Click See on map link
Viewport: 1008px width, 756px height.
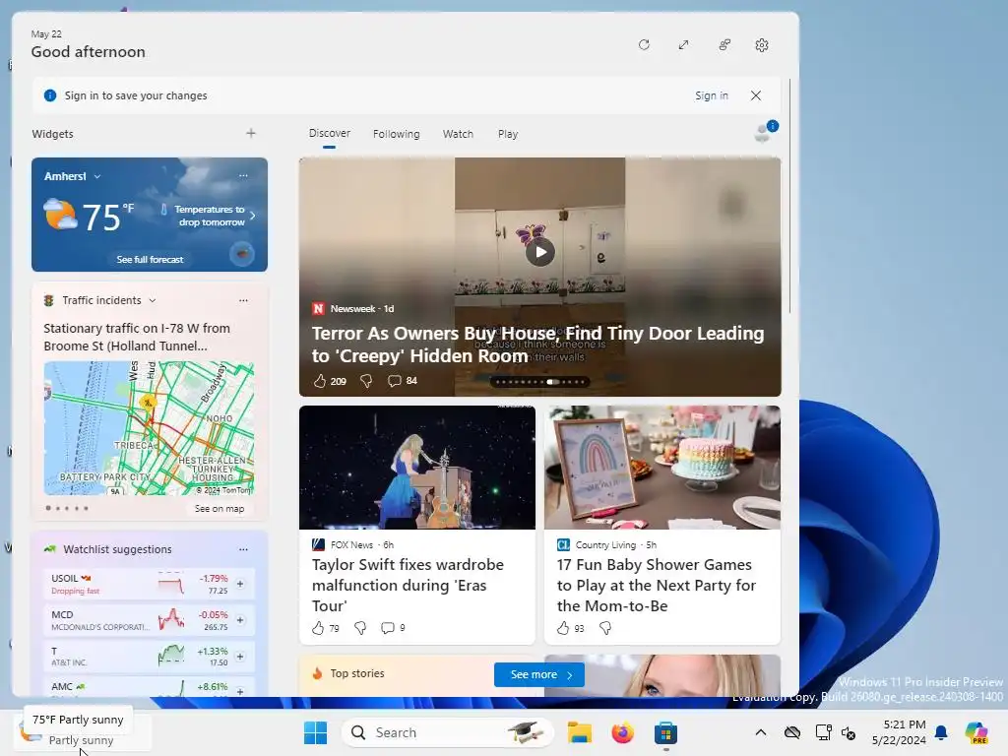pos(220,509)
